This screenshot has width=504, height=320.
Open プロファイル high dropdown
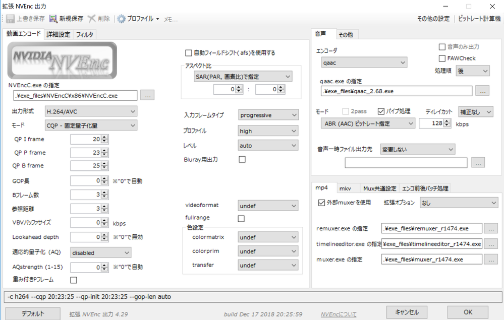tap(268, 131)
